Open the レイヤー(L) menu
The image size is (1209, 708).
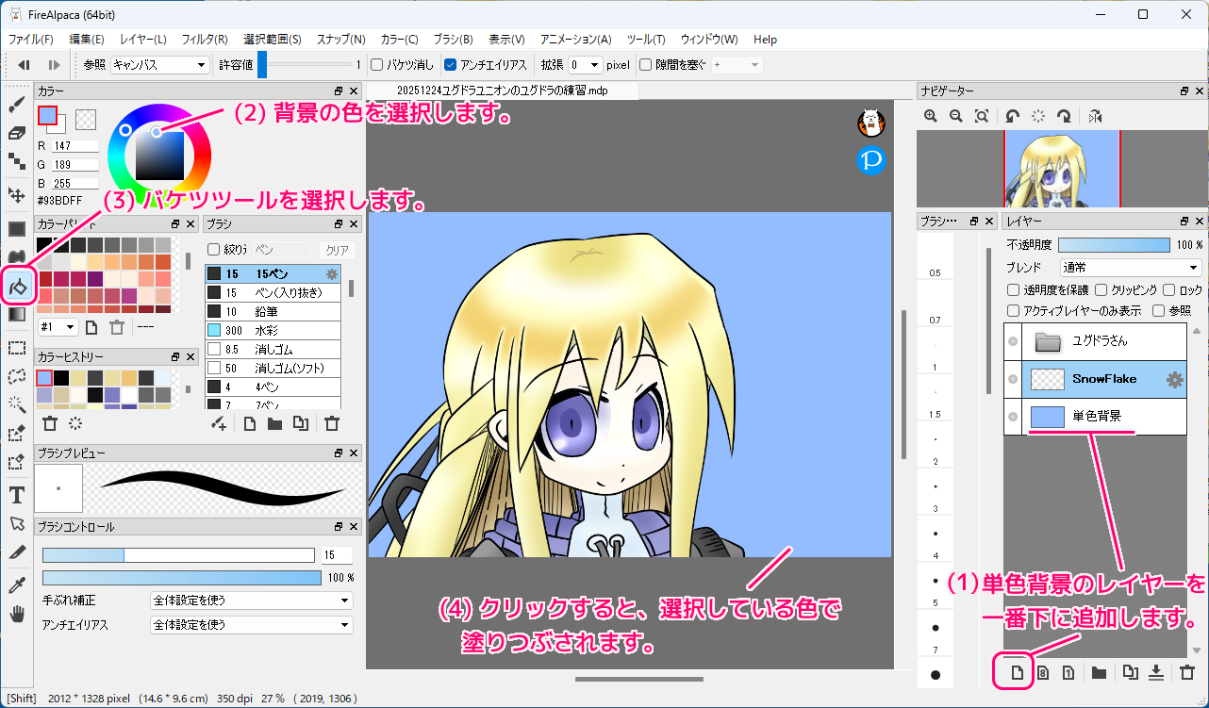click(142, 40)
